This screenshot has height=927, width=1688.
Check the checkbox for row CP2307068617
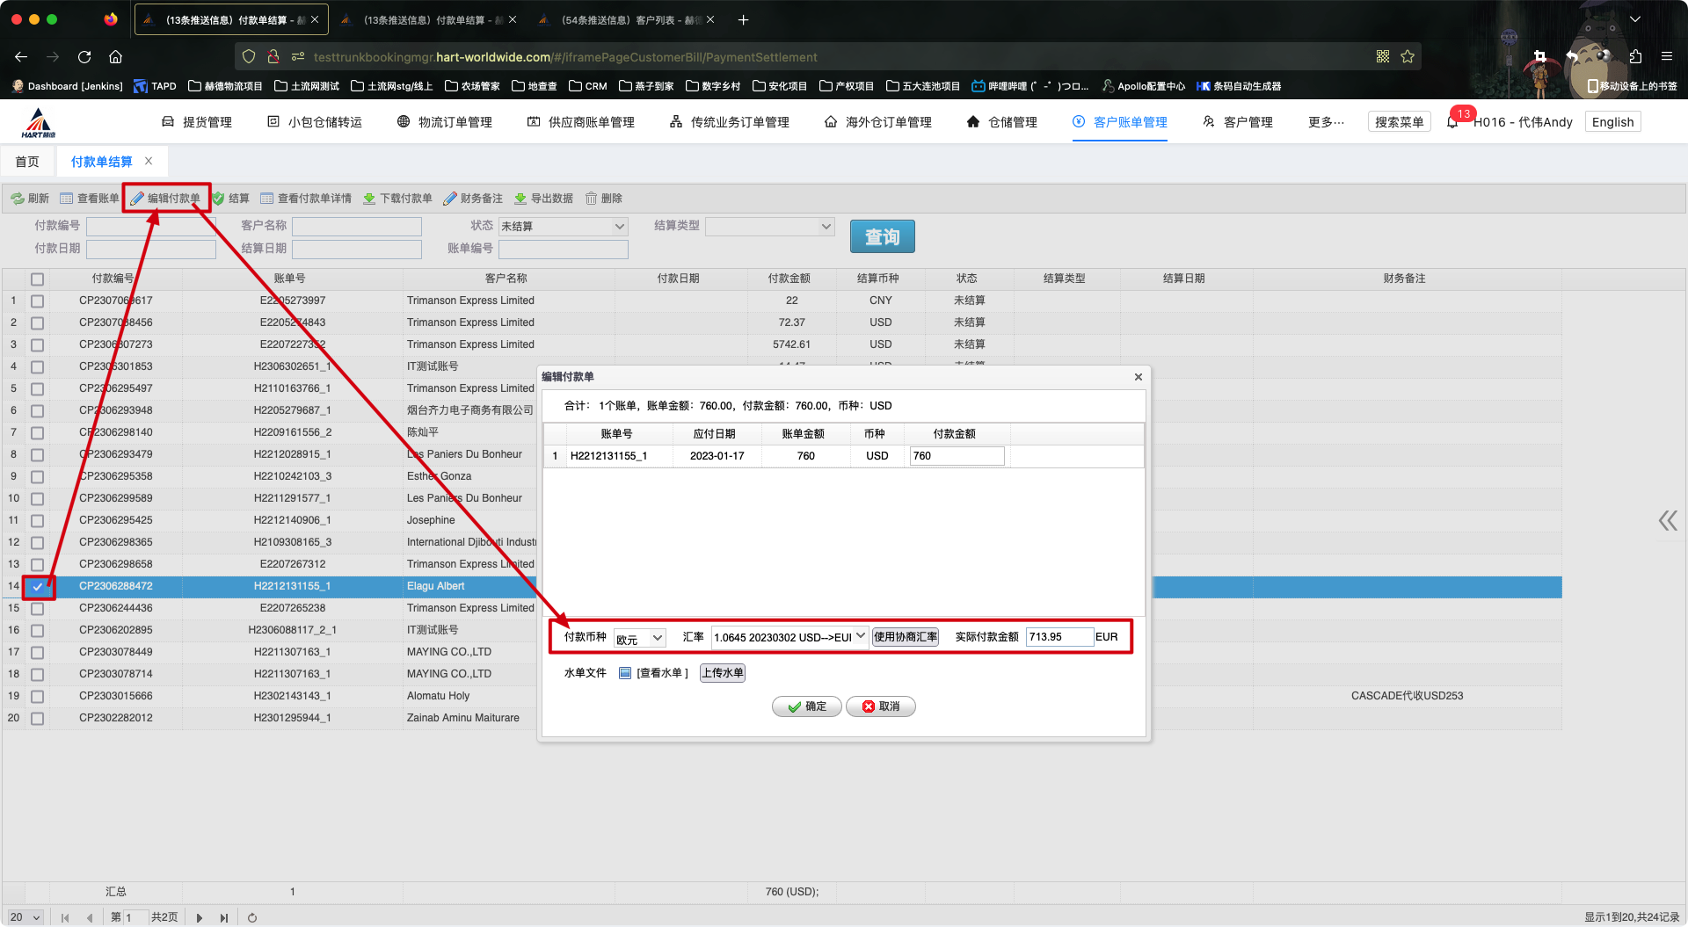(37, 301)
